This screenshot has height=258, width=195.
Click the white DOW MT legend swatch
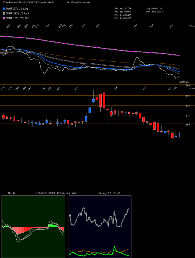click(4, 13)
